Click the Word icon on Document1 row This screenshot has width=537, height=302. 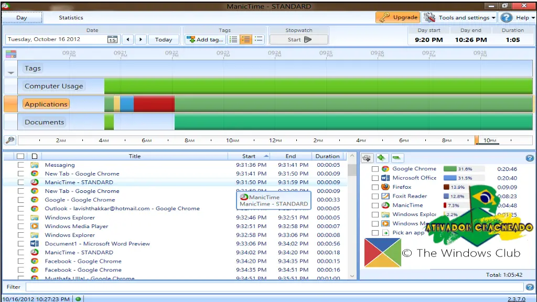click(x=34, y=243)
